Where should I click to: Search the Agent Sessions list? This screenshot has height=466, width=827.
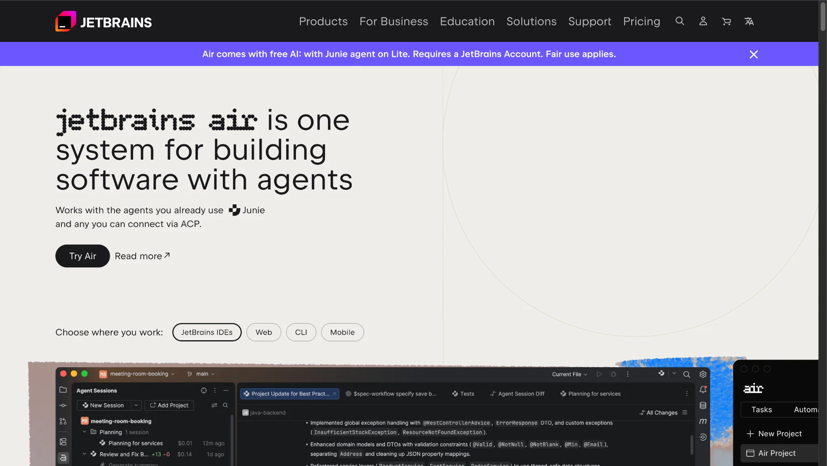click(225, 405)
